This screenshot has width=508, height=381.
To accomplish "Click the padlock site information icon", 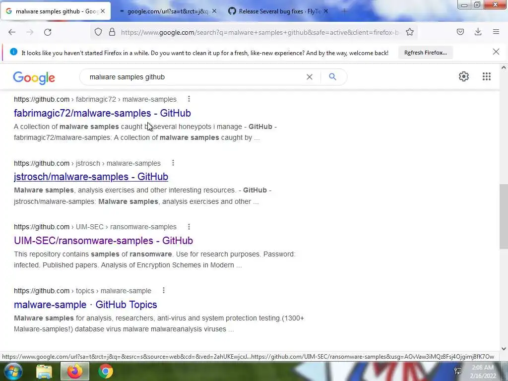I will (x=112, y=32).
